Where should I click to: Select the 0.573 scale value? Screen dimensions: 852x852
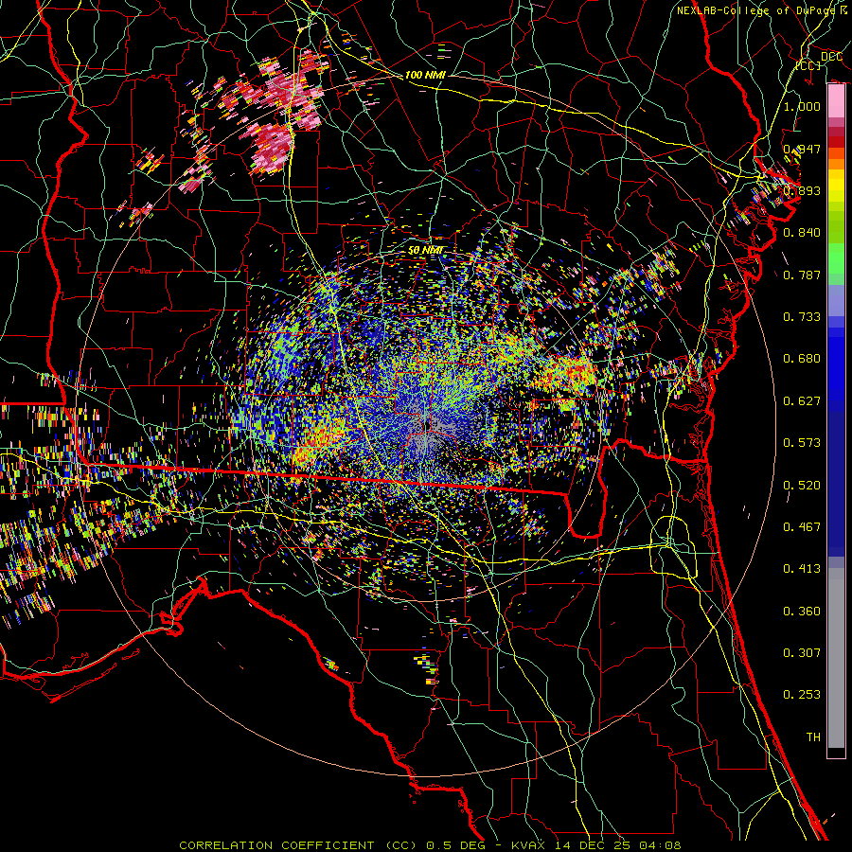pyautogui.click(x=802, y=443)
